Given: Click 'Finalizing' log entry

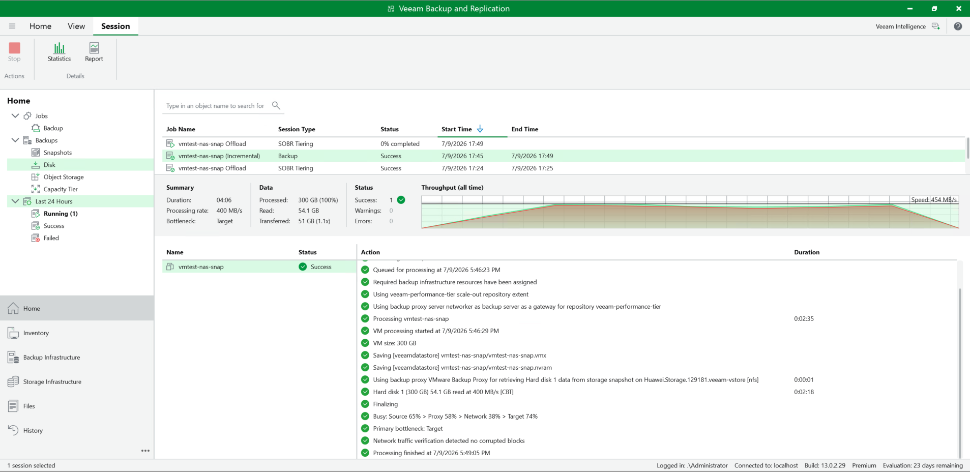Looking at the screenshot, I should (x=386, y=404).
